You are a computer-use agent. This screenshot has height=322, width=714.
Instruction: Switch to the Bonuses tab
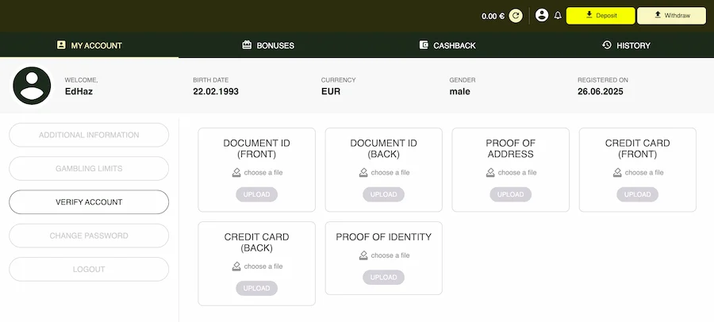tap(268, 45)
